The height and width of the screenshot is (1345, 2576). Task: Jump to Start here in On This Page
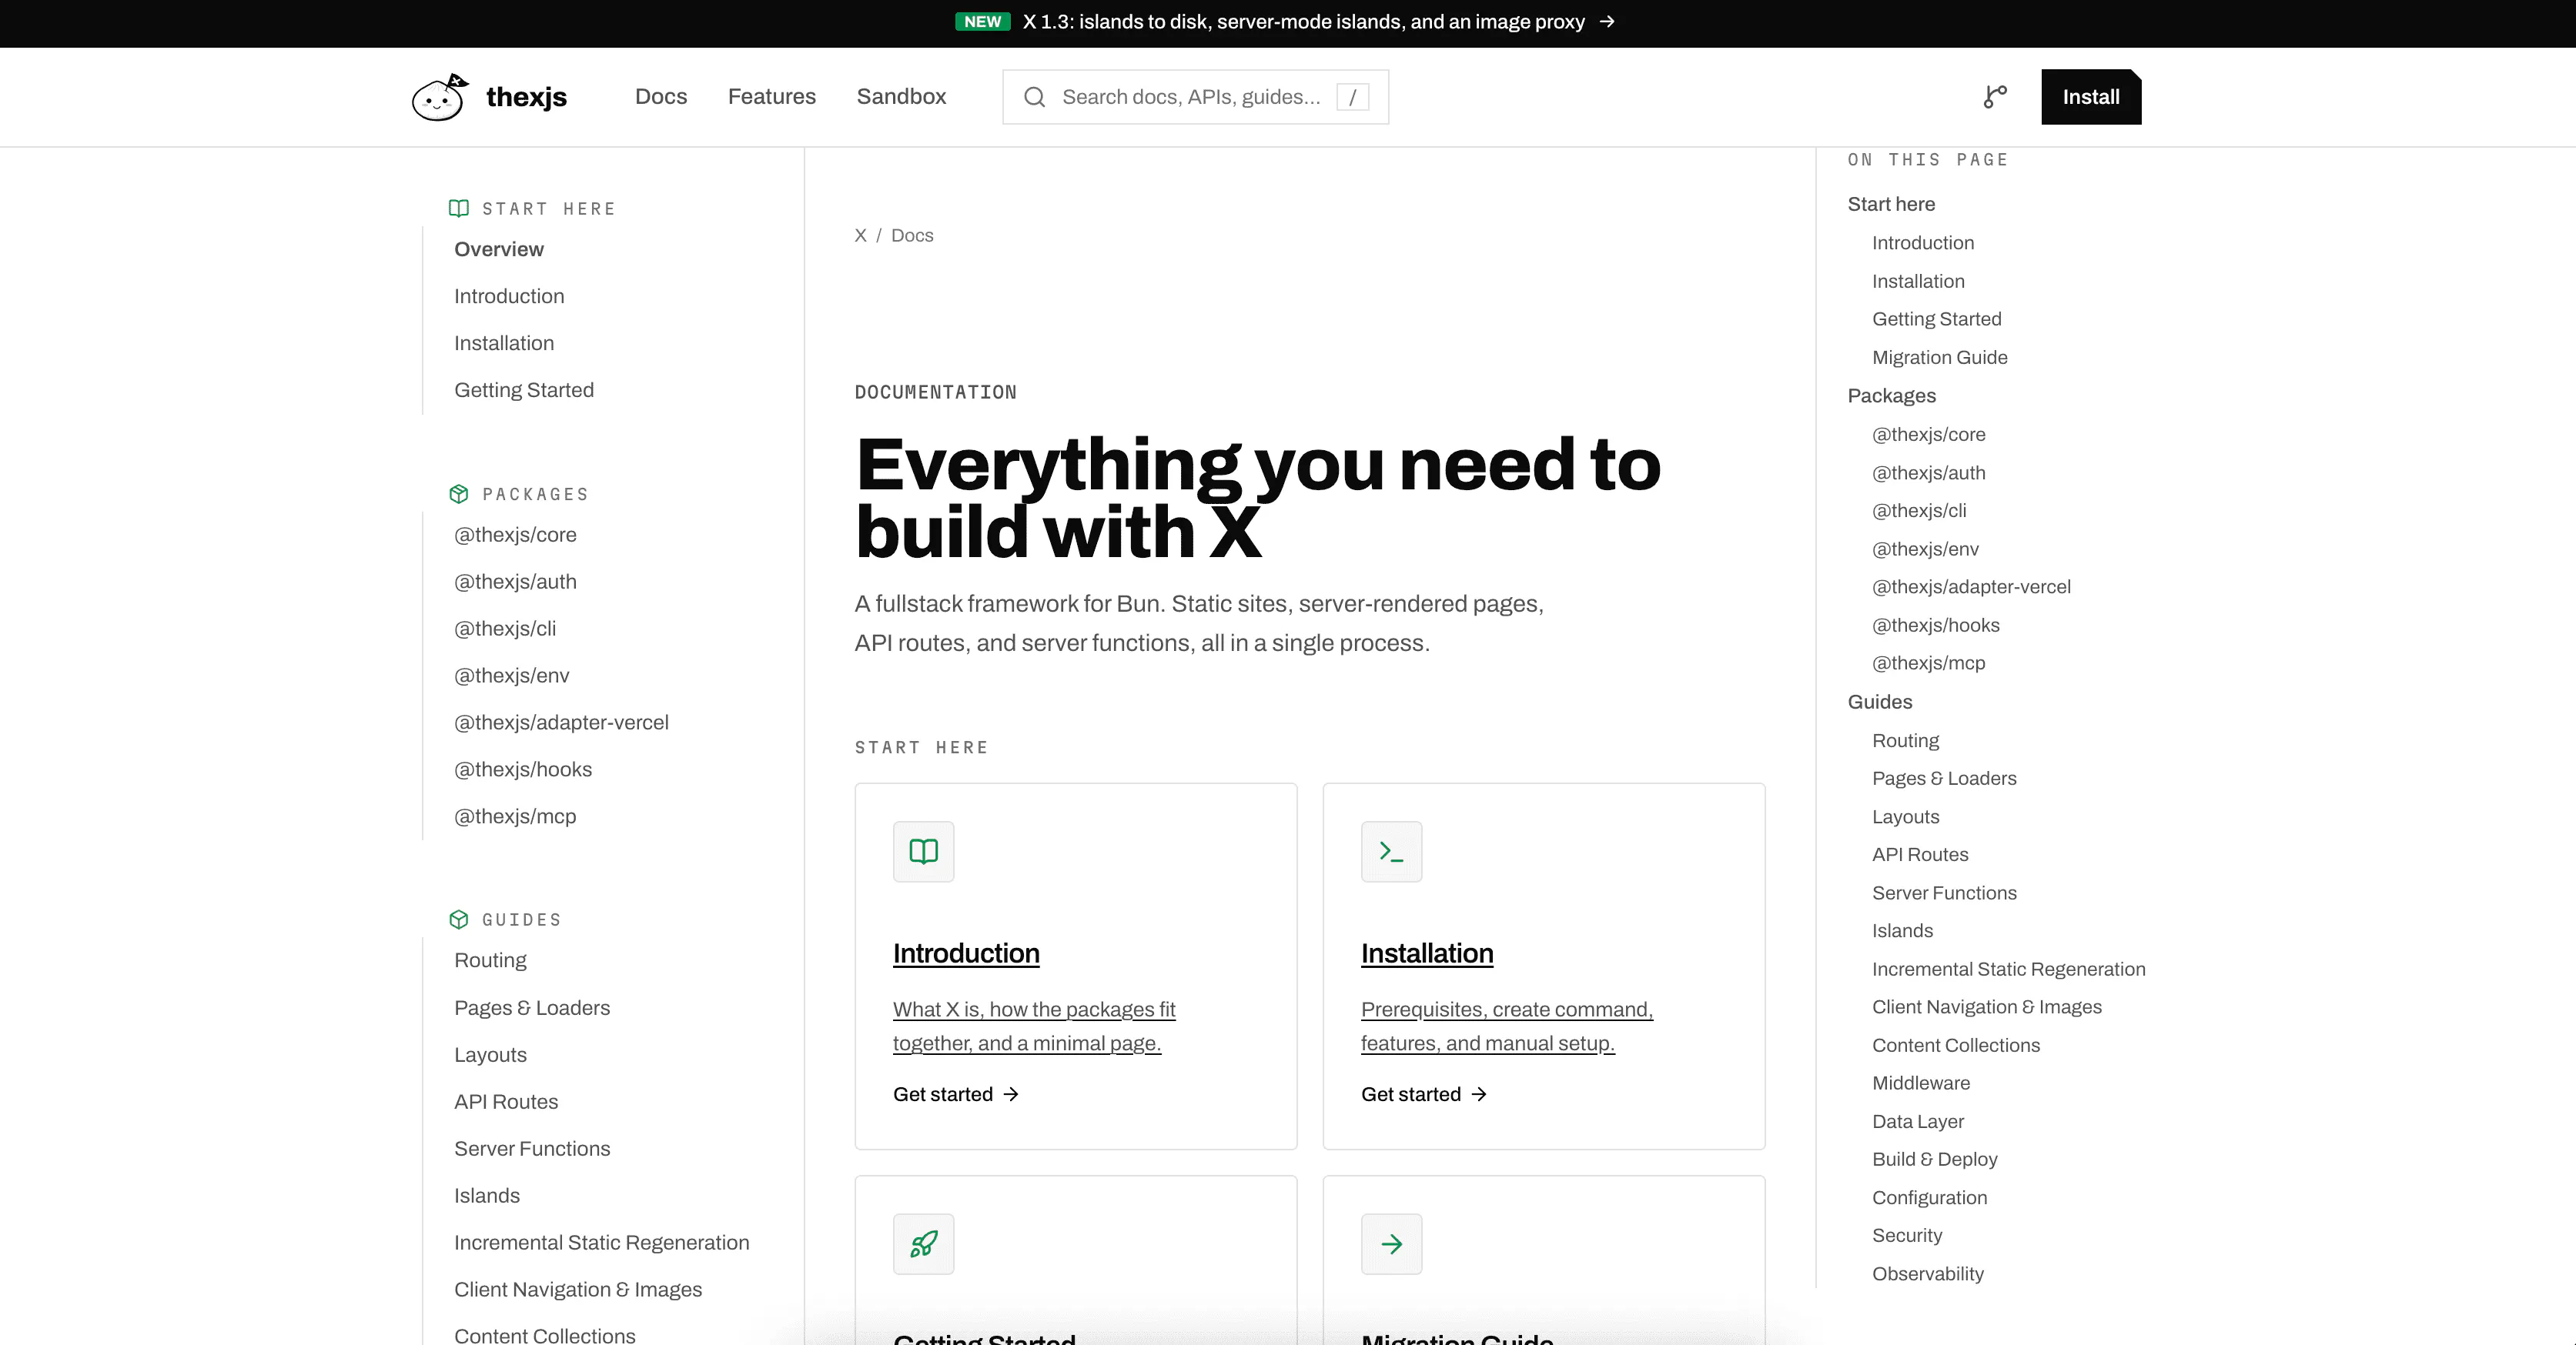[1891, 205]
